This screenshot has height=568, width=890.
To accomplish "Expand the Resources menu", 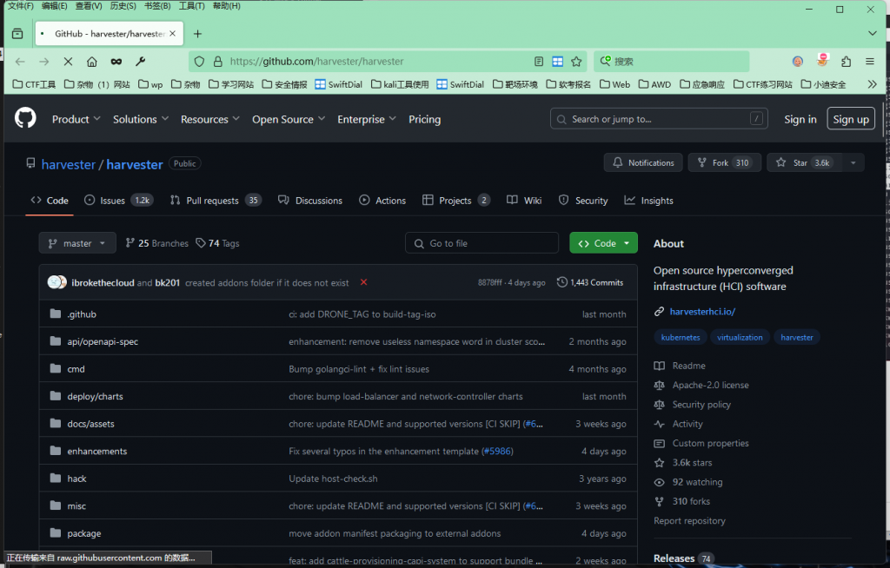I will [210, 119].
